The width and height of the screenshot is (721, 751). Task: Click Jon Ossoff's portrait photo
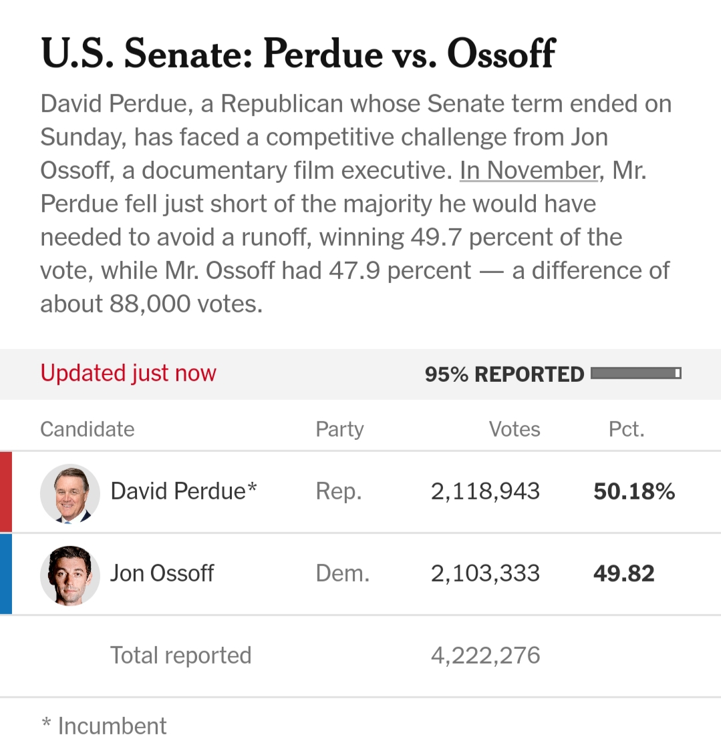(70, 575)
